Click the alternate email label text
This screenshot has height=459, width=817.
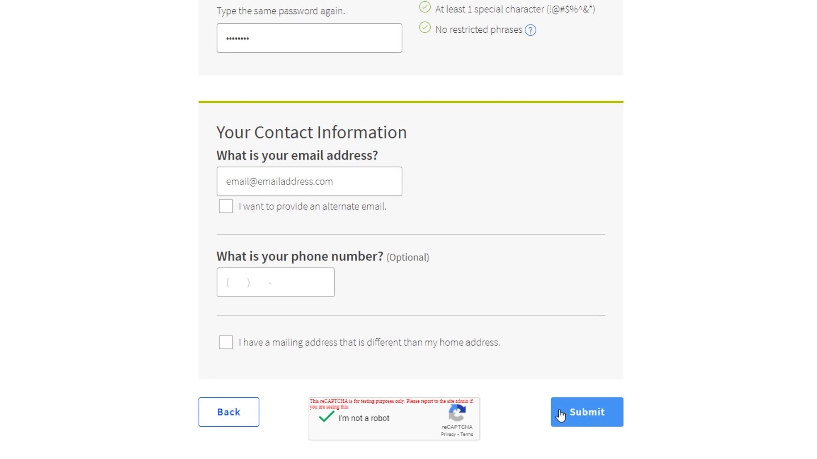pos(312,207)
